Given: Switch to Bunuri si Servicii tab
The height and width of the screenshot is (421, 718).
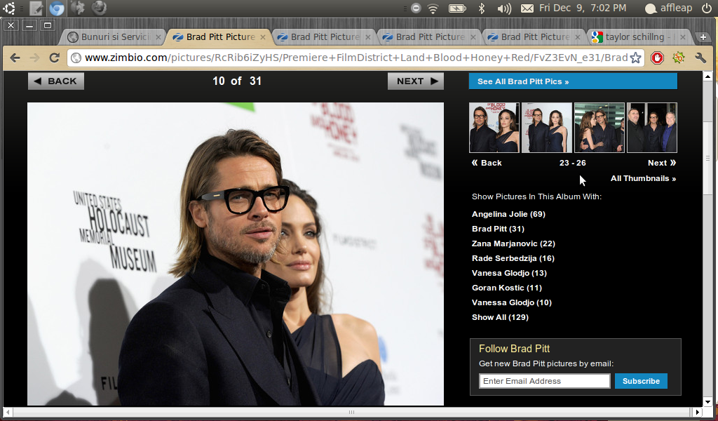Looking at the screenshot, I should (x=114, y=37).
